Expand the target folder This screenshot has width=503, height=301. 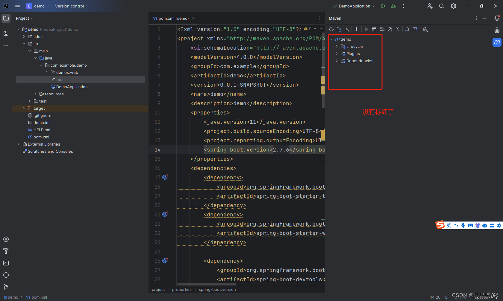24,108
